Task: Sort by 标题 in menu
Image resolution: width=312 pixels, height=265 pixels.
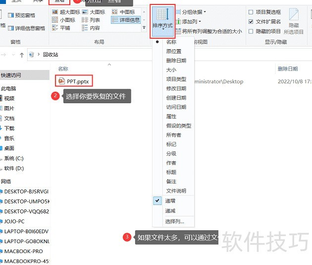Action: pos(171,172)
